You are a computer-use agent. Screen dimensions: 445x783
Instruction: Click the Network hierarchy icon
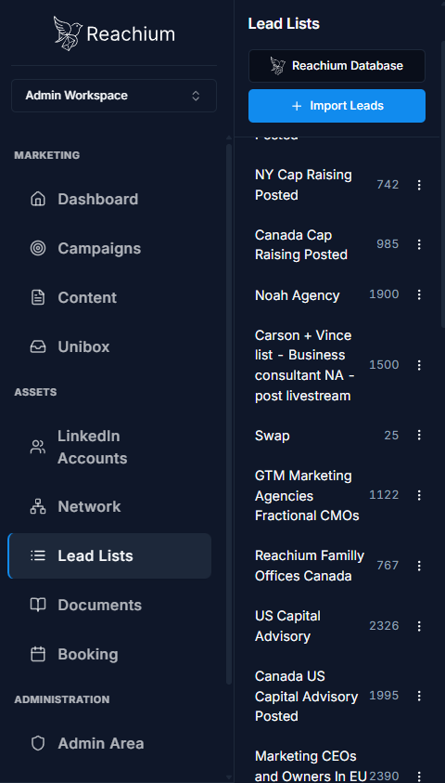pyautogui.click(x=38, y=506)
